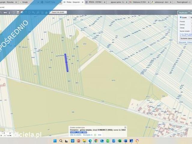Screen dimensions: 192x144
Task: Open the Wyszukiwanie panel tab
Action: point(183,13)
